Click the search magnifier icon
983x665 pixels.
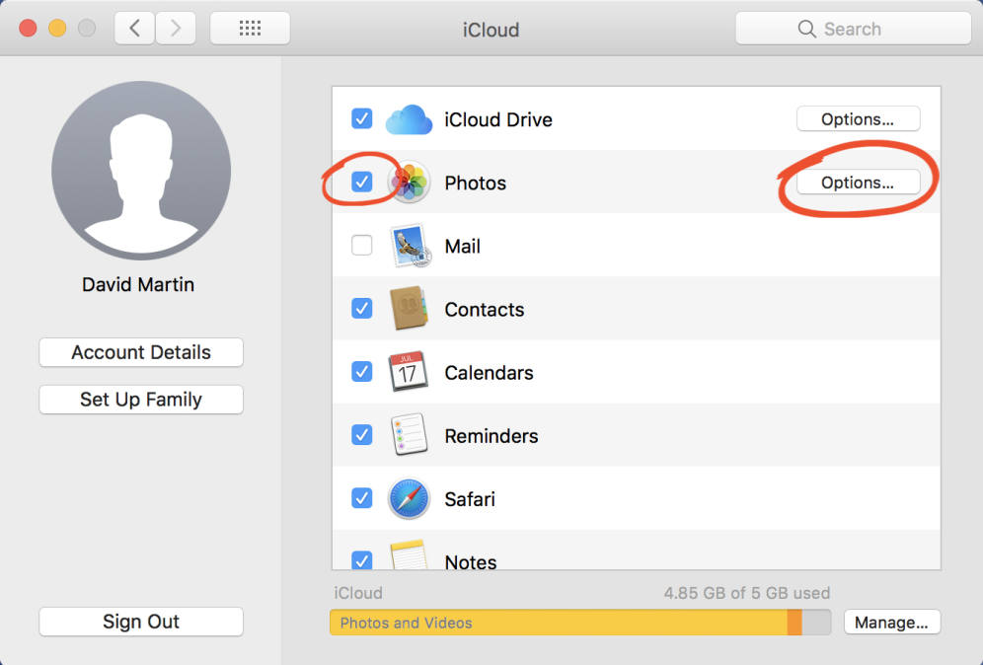tap(806, 29)
